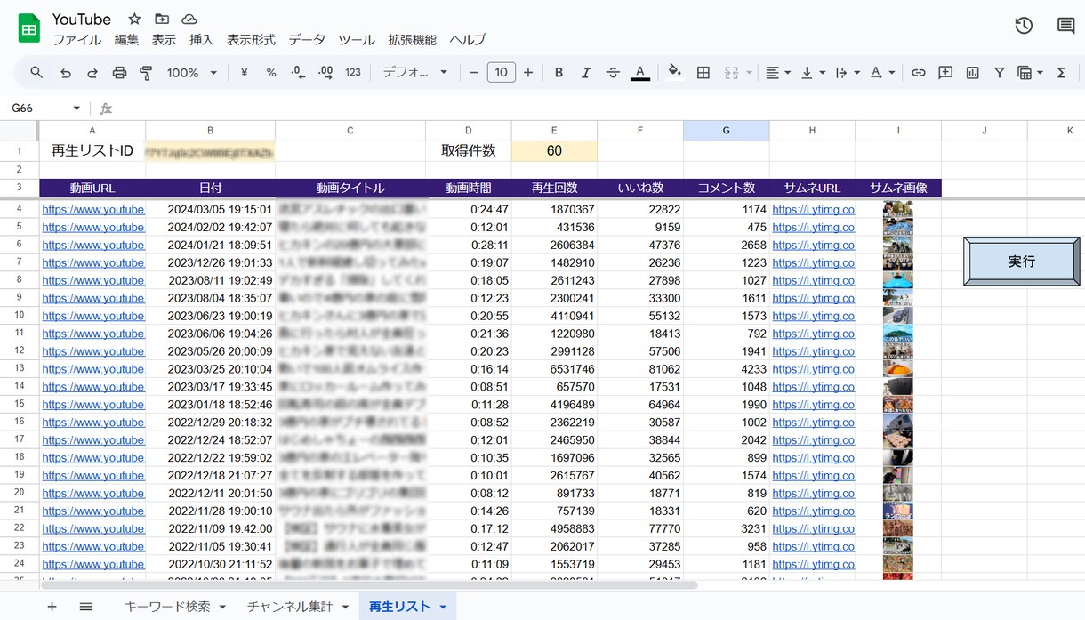Create a filter
The width and height of the screenshot is (1085, 620).
pos(1000,73)
